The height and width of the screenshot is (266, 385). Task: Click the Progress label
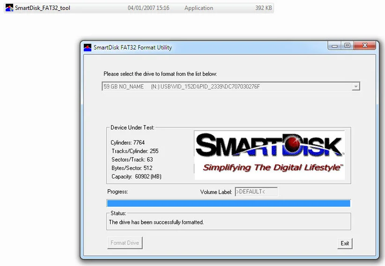118,192
